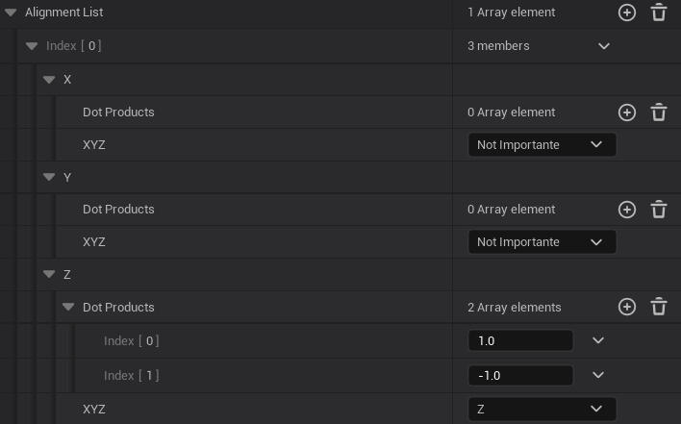
Task: Collapse the X struct row
Action: (x=49, y=80)
